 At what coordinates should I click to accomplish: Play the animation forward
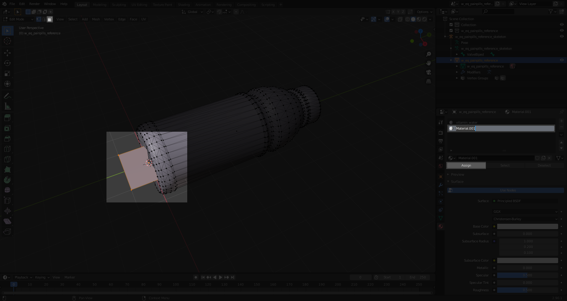coord(220,277)
